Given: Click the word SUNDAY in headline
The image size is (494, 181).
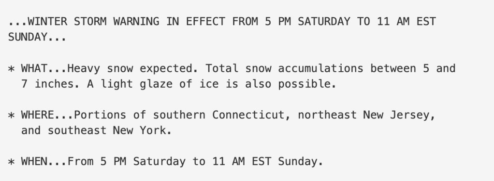Looking at the screenshot, I should [x=28, y=37].
